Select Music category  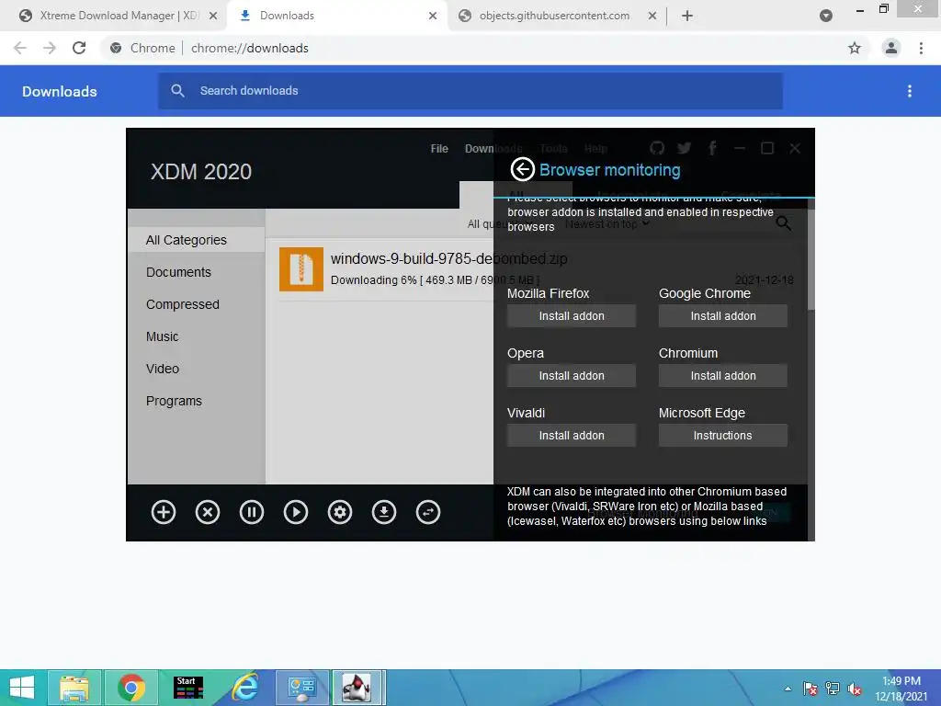tap(162, 336)
